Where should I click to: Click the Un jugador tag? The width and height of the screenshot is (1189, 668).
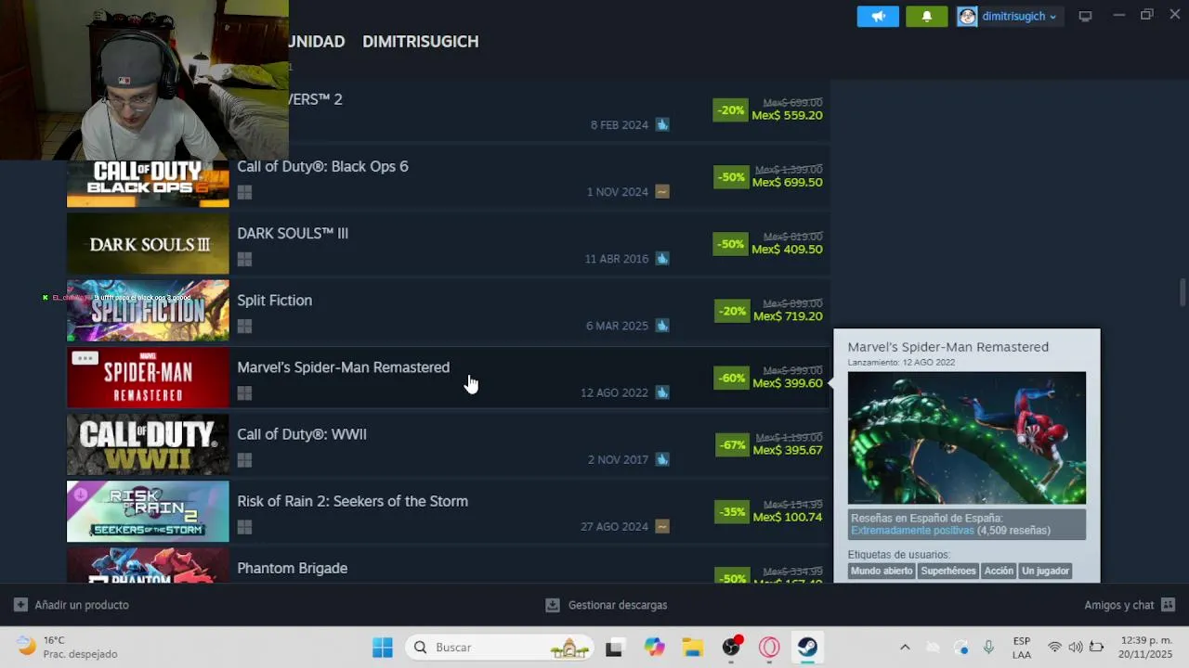pyautogui.click(x=1046, y=571)
